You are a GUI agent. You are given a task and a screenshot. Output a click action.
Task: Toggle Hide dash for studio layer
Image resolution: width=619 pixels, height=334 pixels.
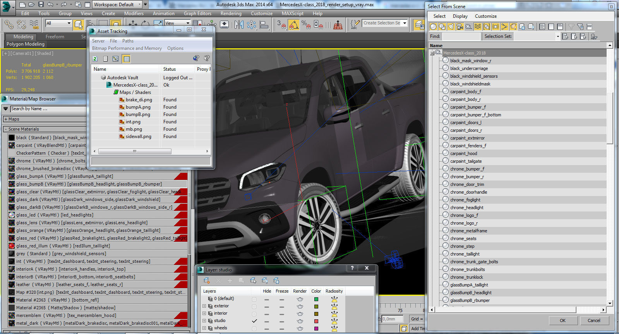pyautogui.click(x=267, y=321)
